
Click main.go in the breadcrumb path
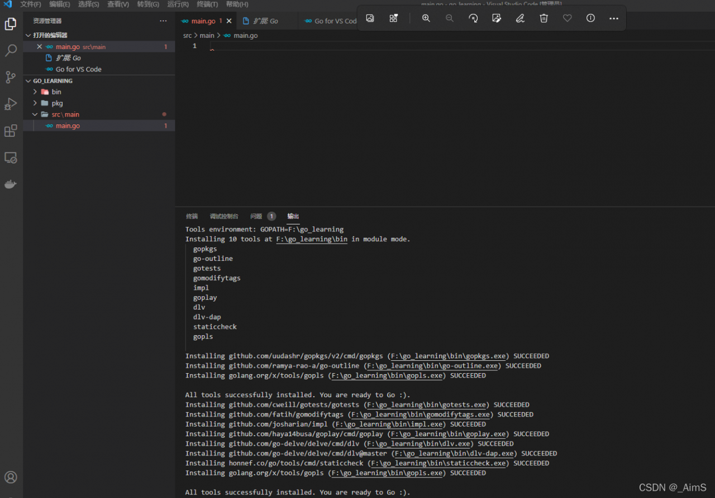(245, 35)
